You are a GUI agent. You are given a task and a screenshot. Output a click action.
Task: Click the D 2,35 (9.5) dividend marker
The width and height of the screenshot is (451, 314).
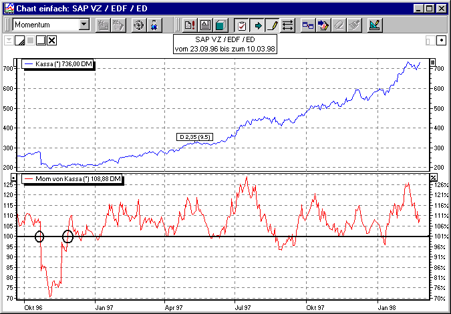pyautogui.click(x=195, y=136)
